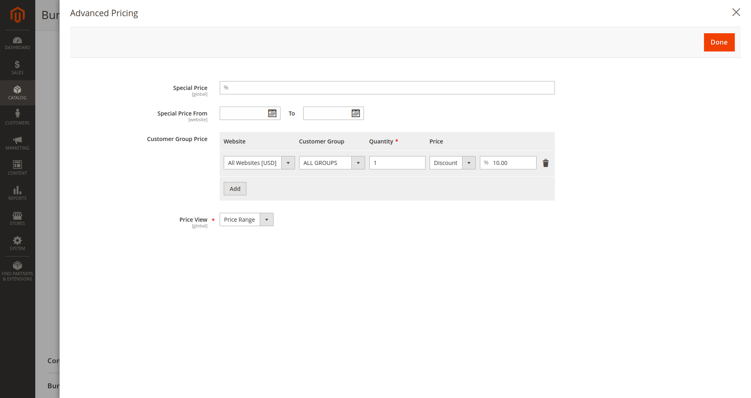Click the Done button

[x=719, y=42]
